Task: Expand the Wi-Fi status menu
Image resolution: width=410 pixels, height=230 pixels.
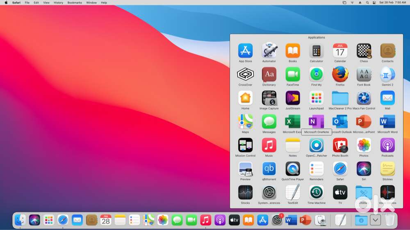Action: 352,2
